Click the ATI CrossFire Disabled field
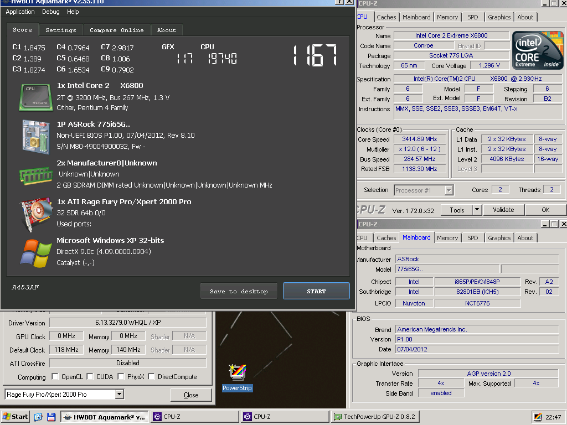Image resolution: width=567 pixels, height=425 pixels. pyautogui.click(x=128, y=363)
